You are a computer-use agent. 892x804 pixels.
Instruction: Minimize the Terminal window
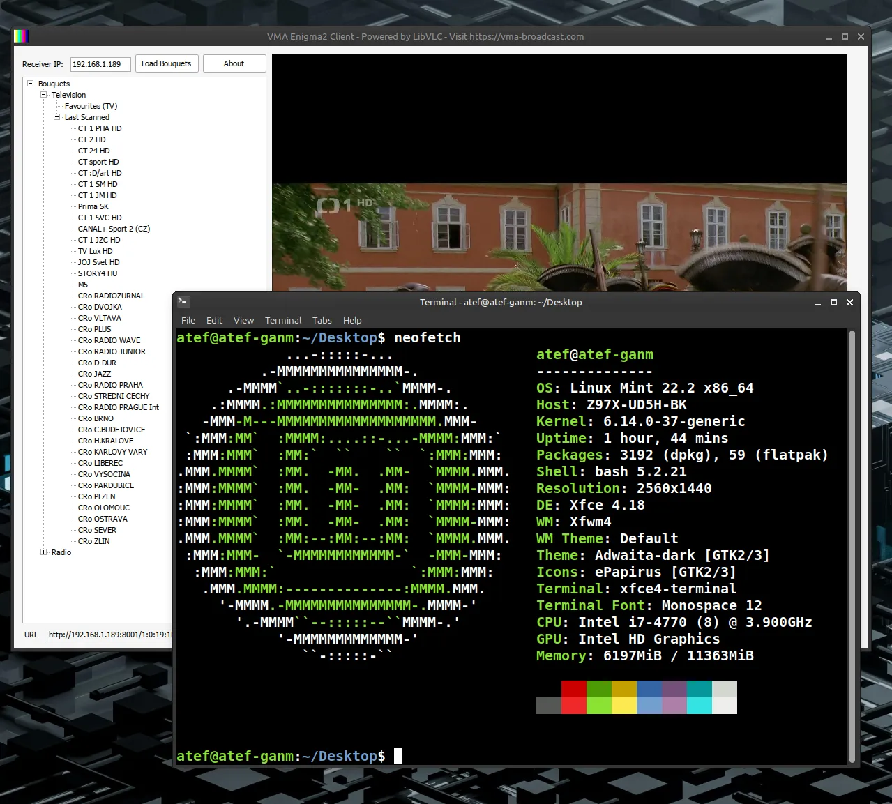point(817,303)
